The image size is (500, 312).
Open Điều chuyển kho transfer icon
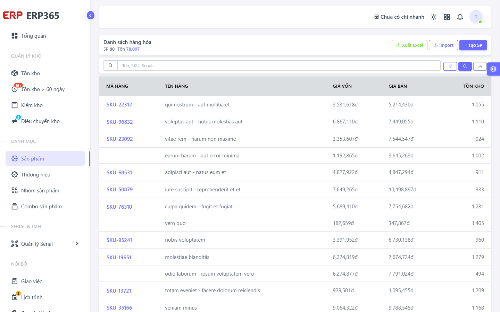[x=15, y=121]
